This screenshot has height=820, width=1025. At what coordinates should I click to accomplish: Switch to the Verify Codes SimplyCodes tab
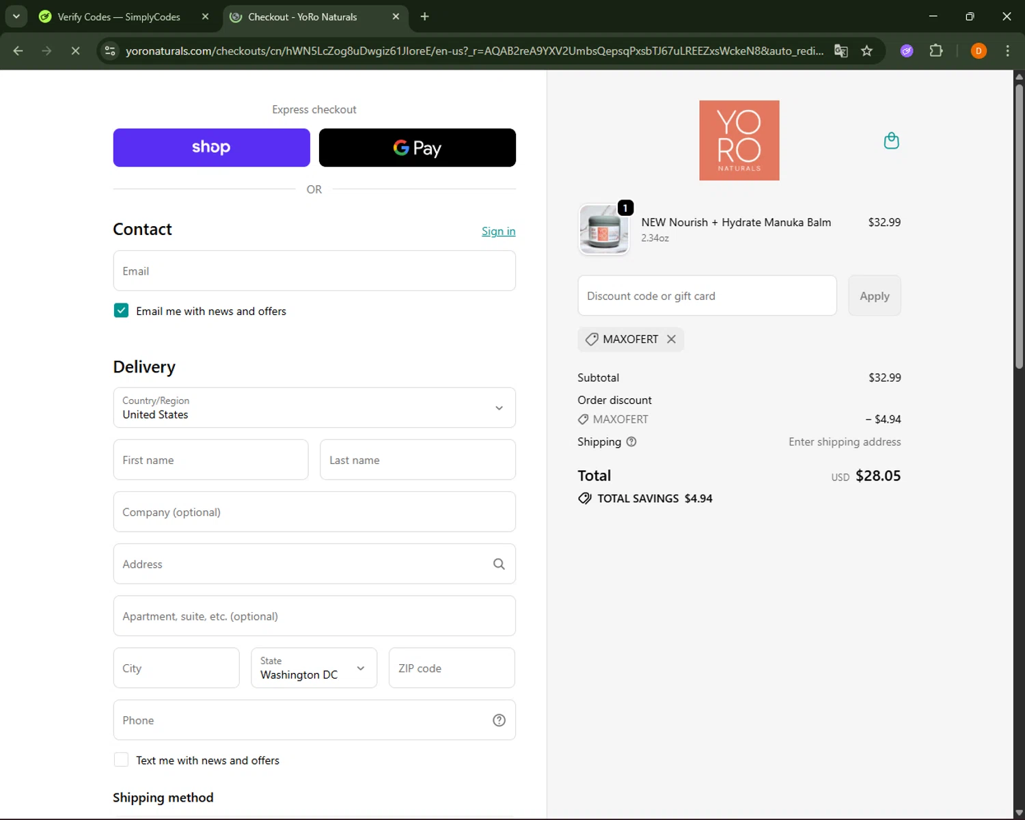coord(120,16)
